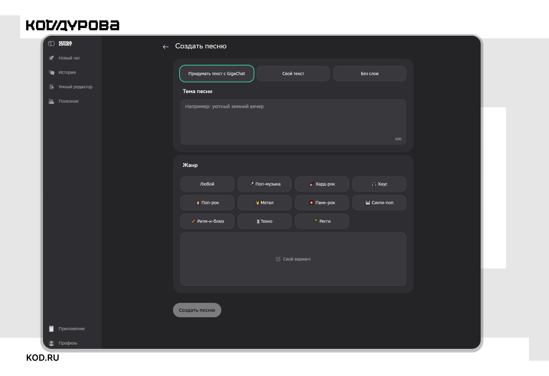Screen dimensions: 549x376
Task: Select the Техно genre
Action: (265, 221)
